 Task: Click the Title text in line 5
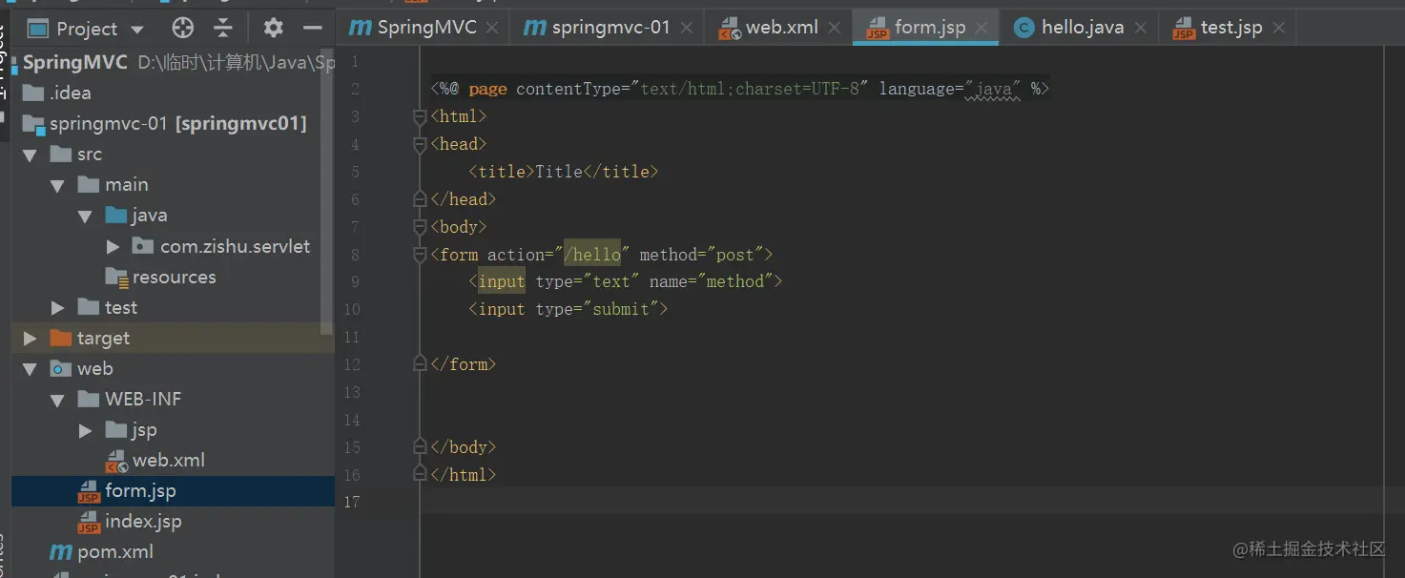559,172
